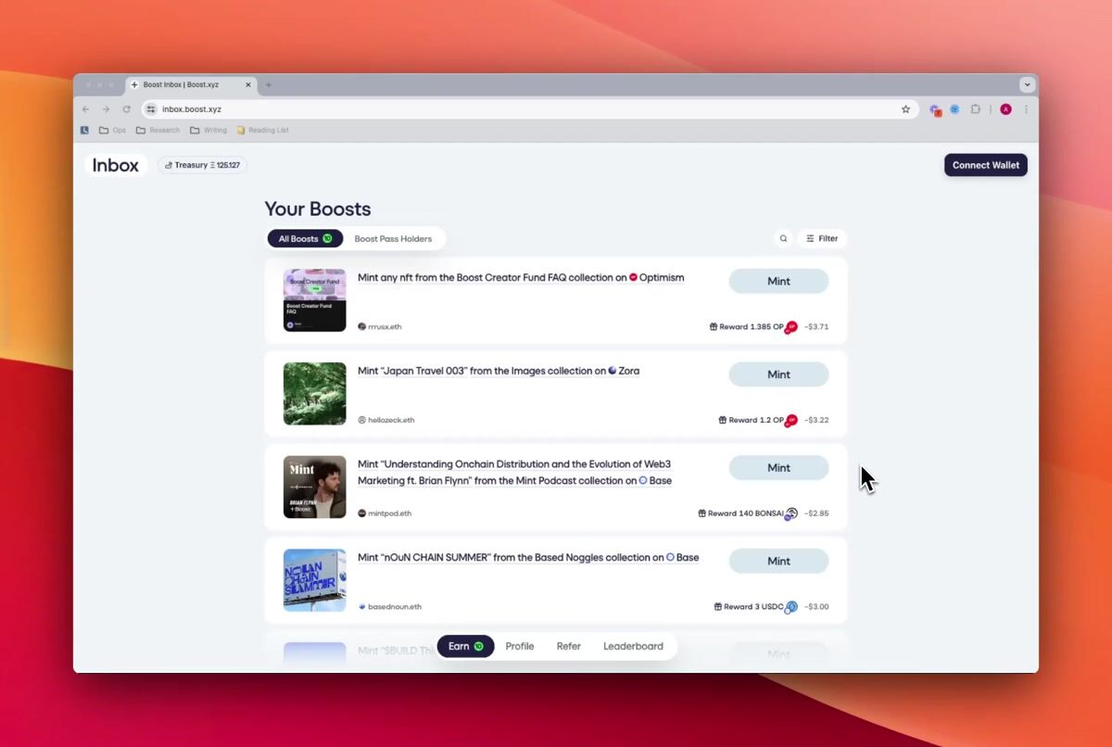This screenshot has width=1112, height=747.
Task: Open the Leaderboard tab
Action: coord(633,646)
